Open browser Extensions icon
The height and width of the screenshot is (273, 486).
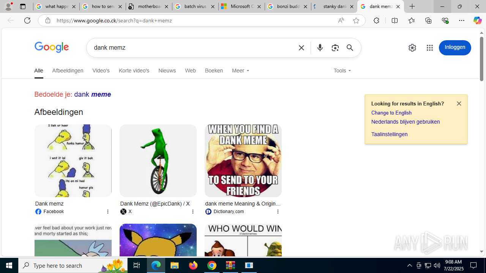pyautogui.click(x=376, y=20)
